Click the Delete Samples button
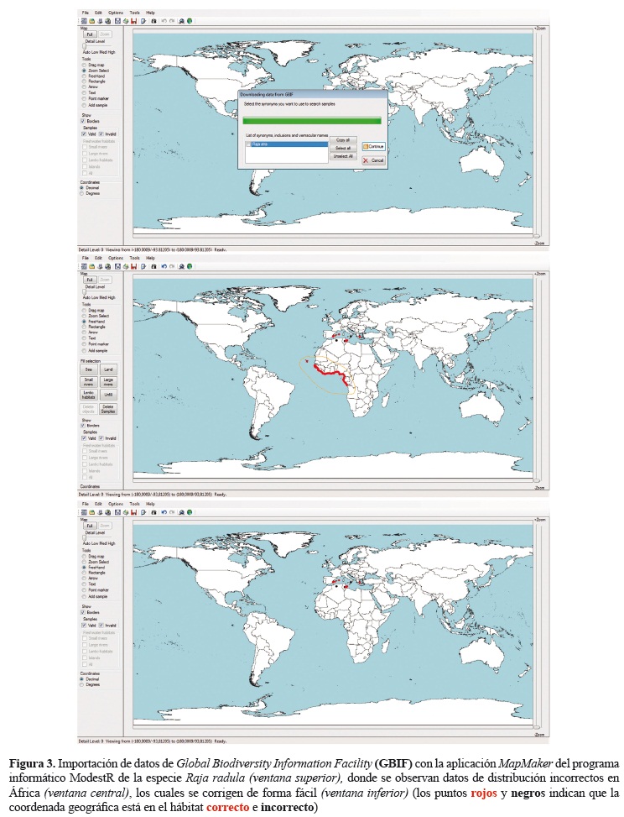 [x=109, y=409]
